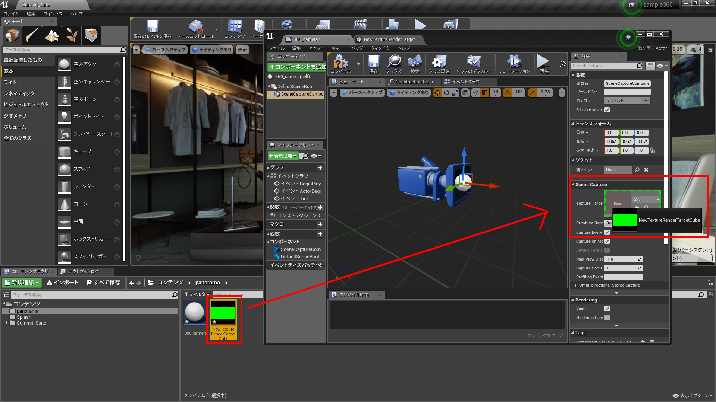This screenshot has height=402, width=716.
Task: Click search icon in My Blueprint panel
Action: pos(305,156)
